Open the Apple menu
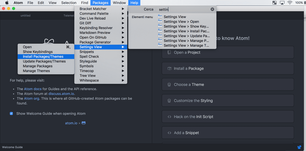This screenshot has height=151, width=306. pyautogui.click(x=7, y=3)
